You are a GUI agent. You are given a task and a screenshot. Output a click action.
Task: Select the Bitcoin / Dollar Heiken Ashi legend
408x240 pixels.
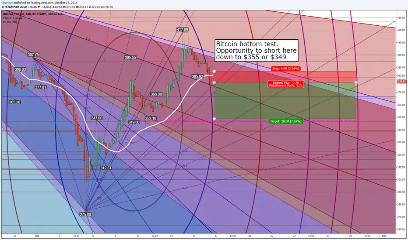tap(33, 14)
